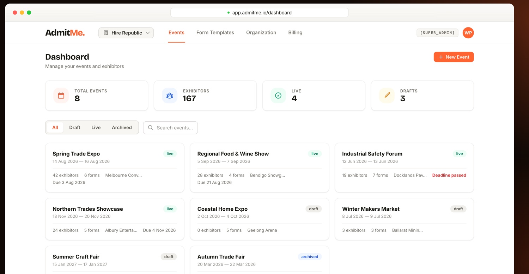Viewport: 529px width, 274px height.
Task: Click the calendar icon in Total Events card
Action: coord(61,95)
